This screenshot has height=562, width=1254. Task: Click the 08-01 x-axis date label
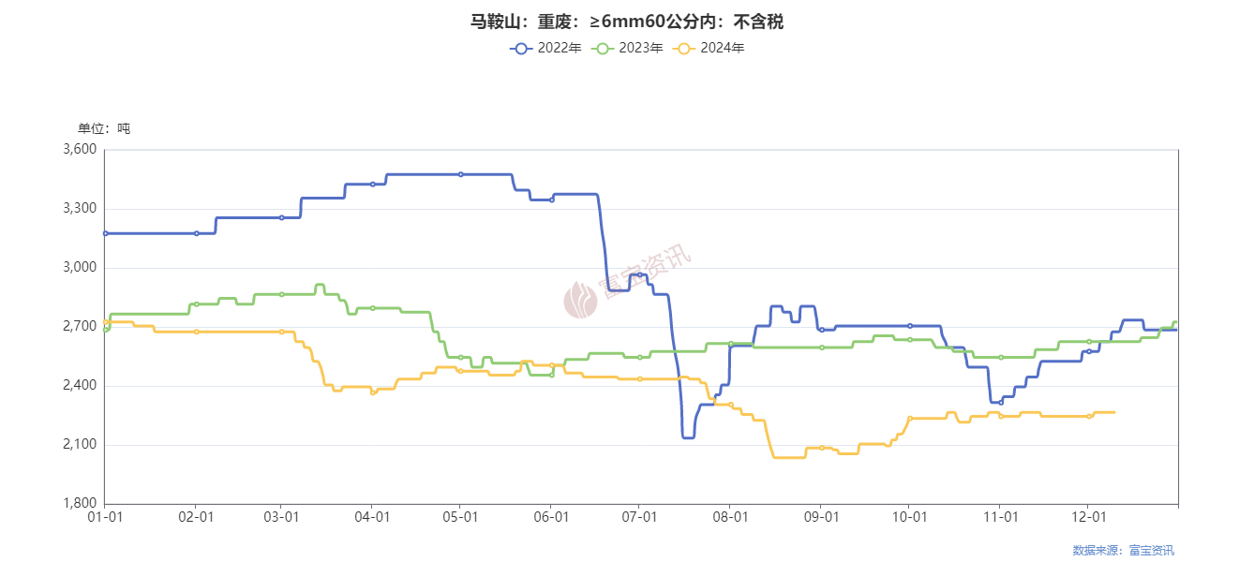click(x=730, y=516)
